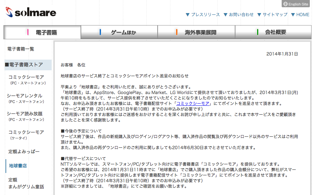The width and height of the screenshot is (316, 195).
Task: Click the triangle arrow before HOME
Action: (293, 15)
